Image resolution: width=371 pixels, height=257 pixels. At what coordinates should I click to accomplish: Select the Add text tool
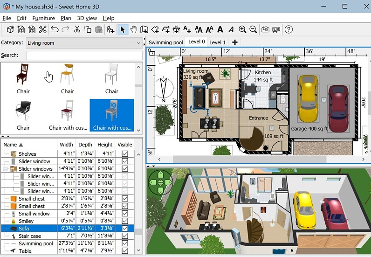point(187,29)
